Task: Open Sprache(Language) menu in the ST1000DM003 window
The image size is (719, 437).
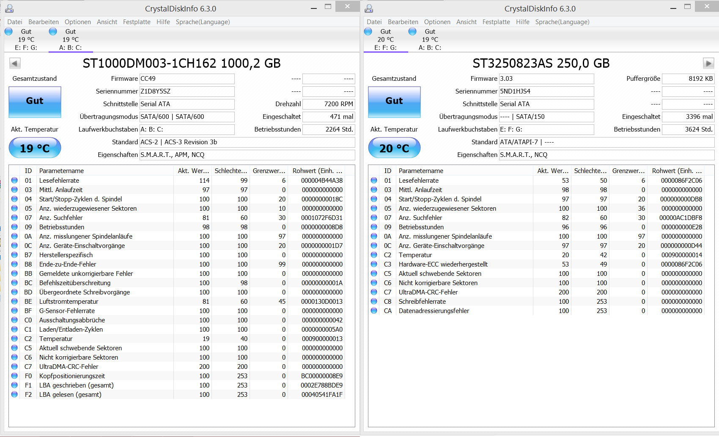Action: 203,22
